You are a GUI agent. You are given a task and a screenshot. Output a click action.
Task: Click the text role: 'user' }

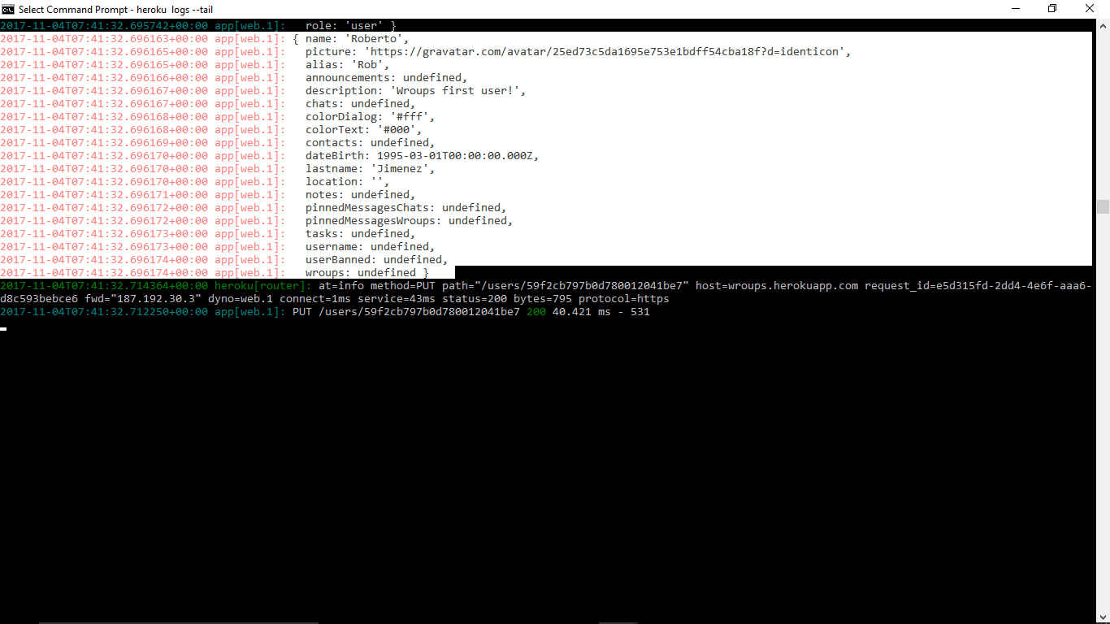click(x=350, y=26)
